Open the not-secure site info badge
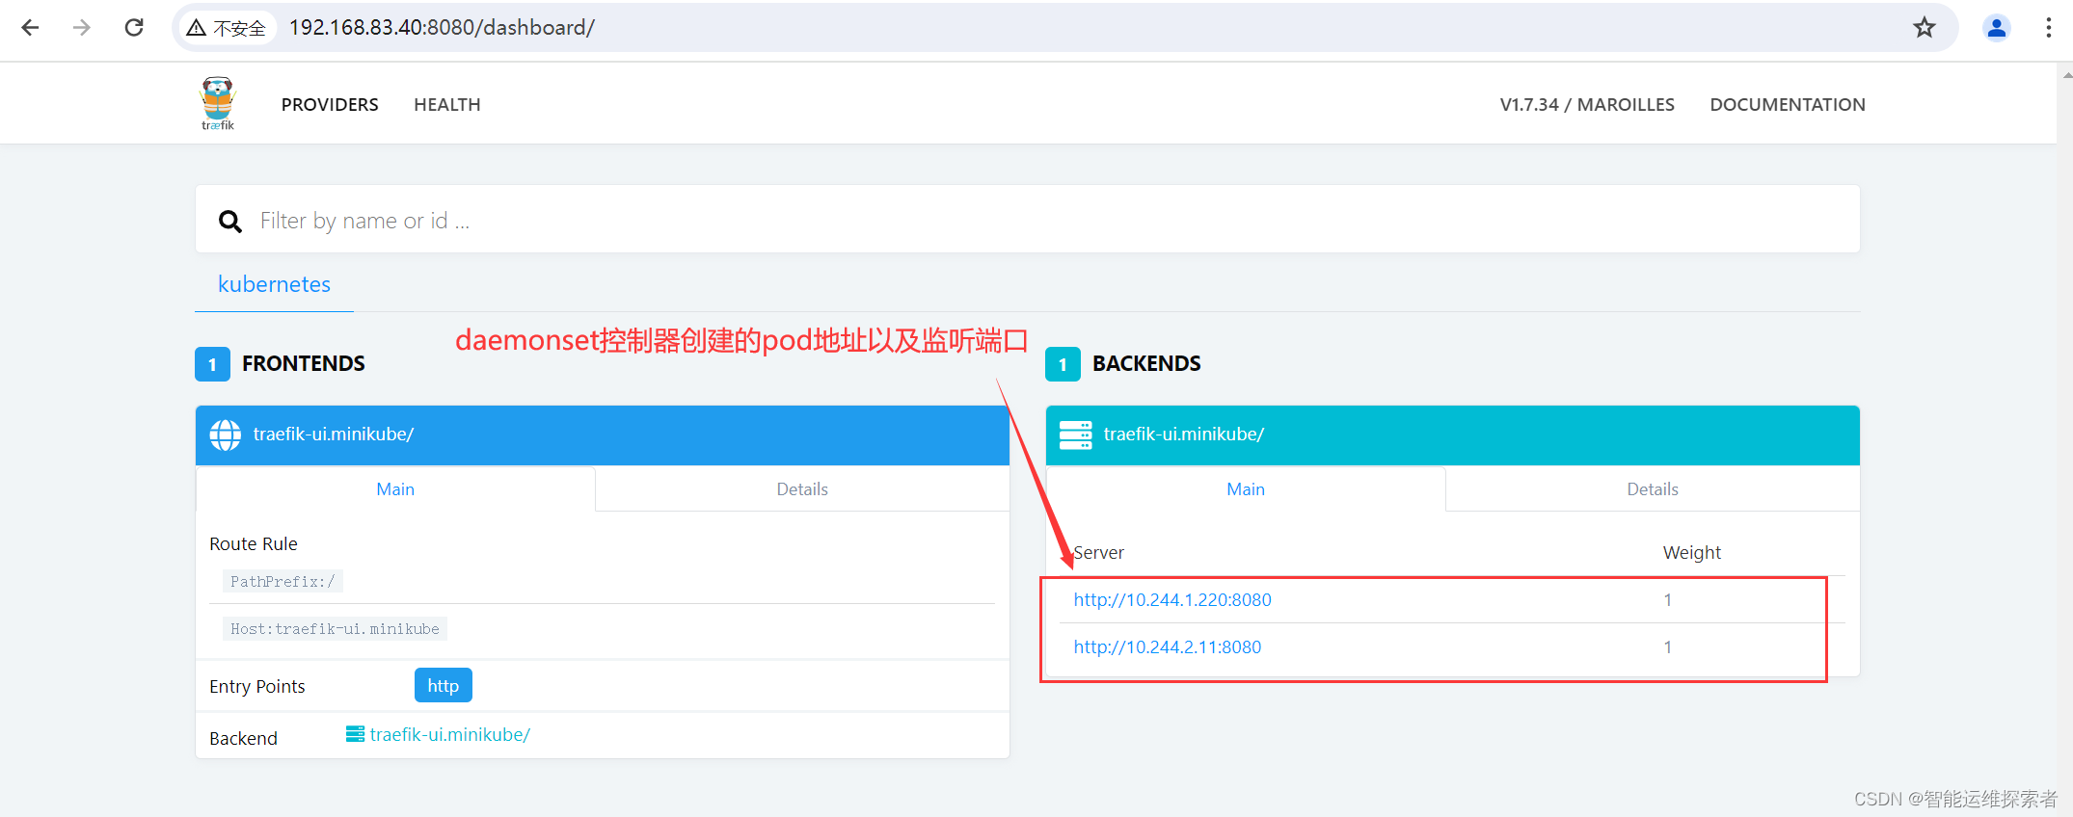Image resolution: width=2073 pixels, height=817 pixels. coord(227,28)
